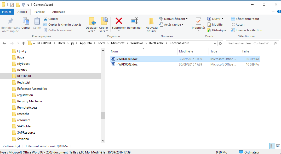Click Users breadcrumb in path

pos(61,43)
